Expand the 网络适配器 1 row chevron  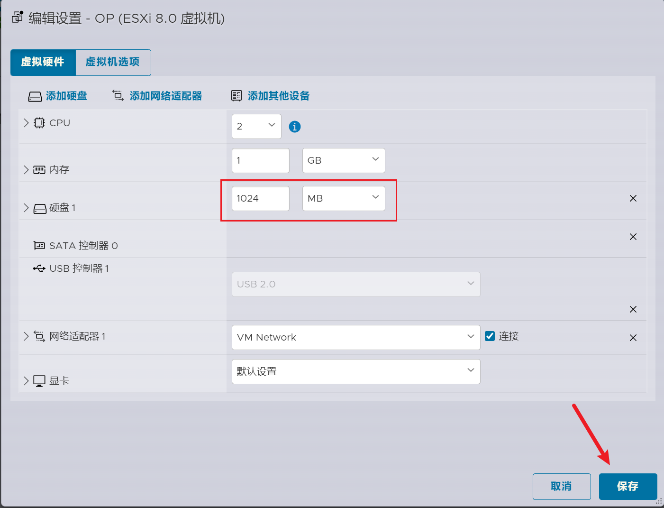(26, 336)
